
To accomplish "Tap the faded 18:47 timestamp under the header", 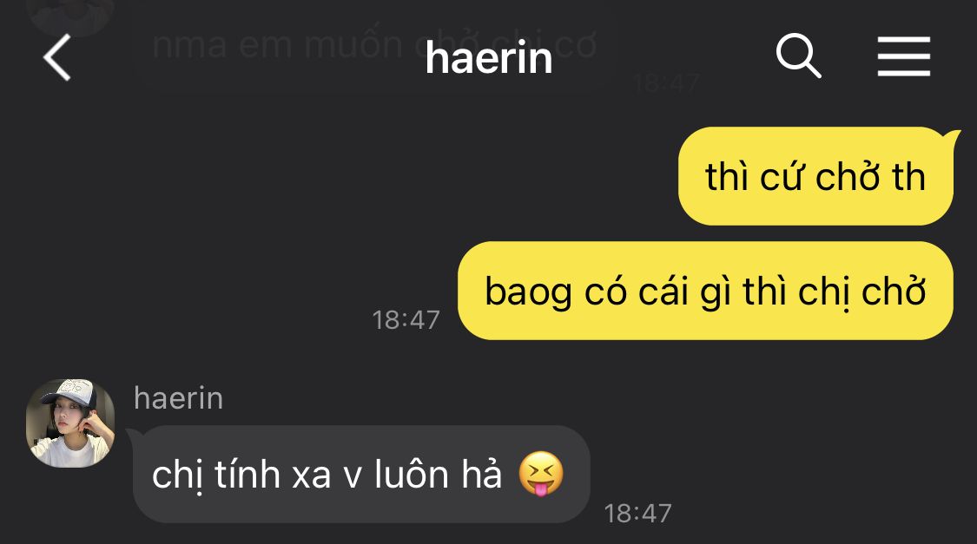I will (665, 82).
